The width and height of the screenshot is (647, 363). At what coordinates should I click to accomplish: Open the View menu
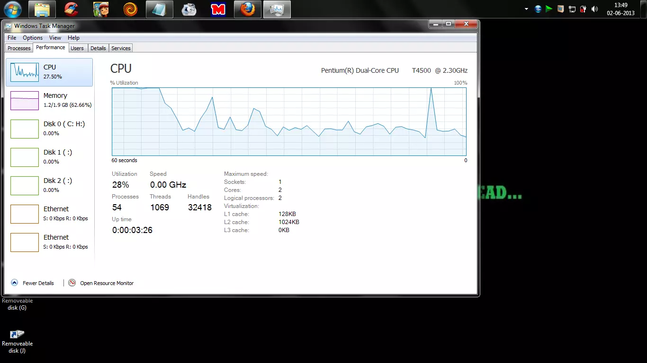pyautogui.click(x=55, y=38)
